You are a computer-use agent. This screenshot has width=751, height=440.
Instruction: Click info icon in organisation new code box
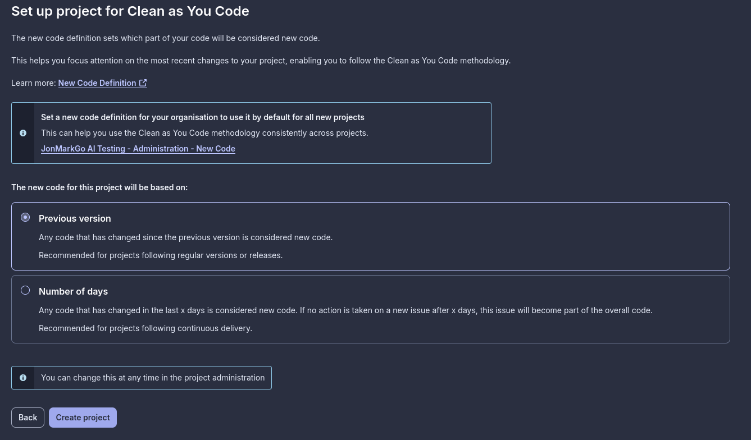[x=23, y=133]
